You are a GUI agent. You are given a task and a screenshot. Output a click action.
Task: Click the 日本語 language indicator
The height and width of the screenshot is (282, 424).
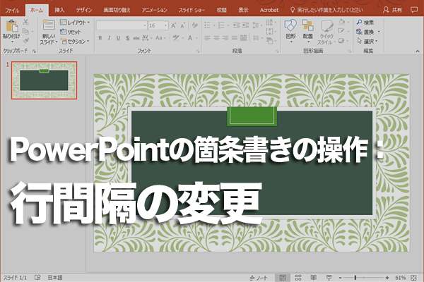[x=55, y=278]
